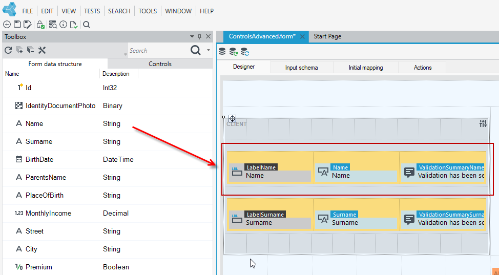The height and width of the screenshot is (275, 499).
Task: Click the database with green refresh icon
Action: tap(234, 51)
